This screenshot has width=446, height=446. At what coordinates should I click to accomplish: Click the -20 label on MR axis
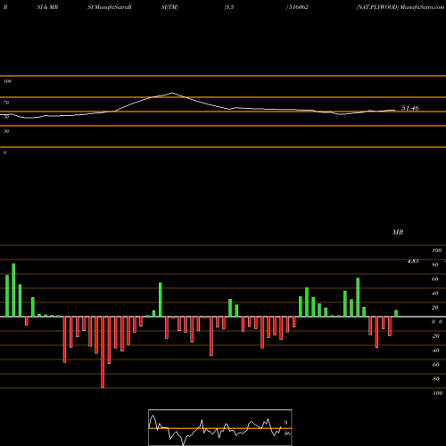tap(435, 336)
